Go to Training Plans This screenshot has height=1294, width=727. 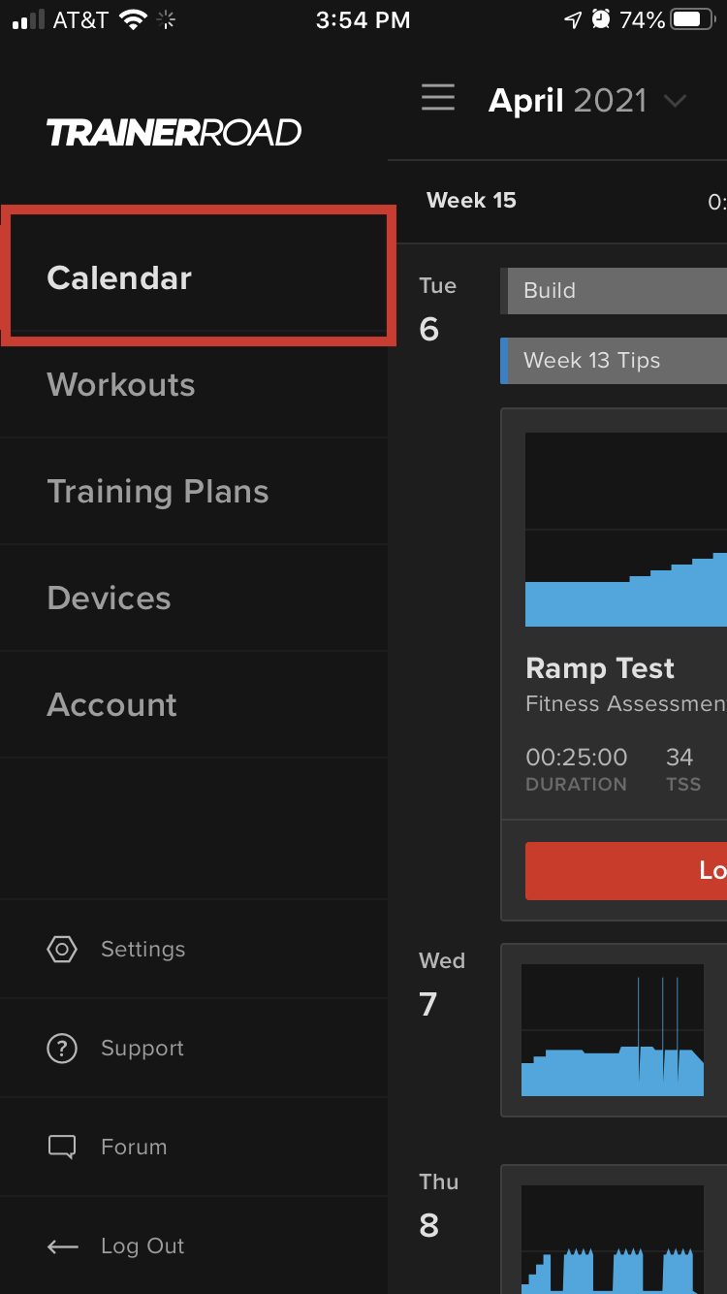(194, 491)
